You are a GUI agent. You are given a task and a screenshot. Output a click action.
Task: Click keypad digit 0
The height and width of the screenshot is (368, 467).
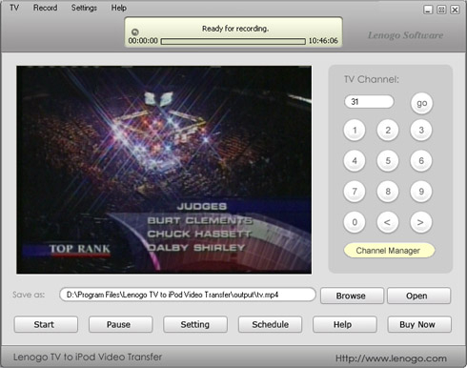tap(355, 222)
